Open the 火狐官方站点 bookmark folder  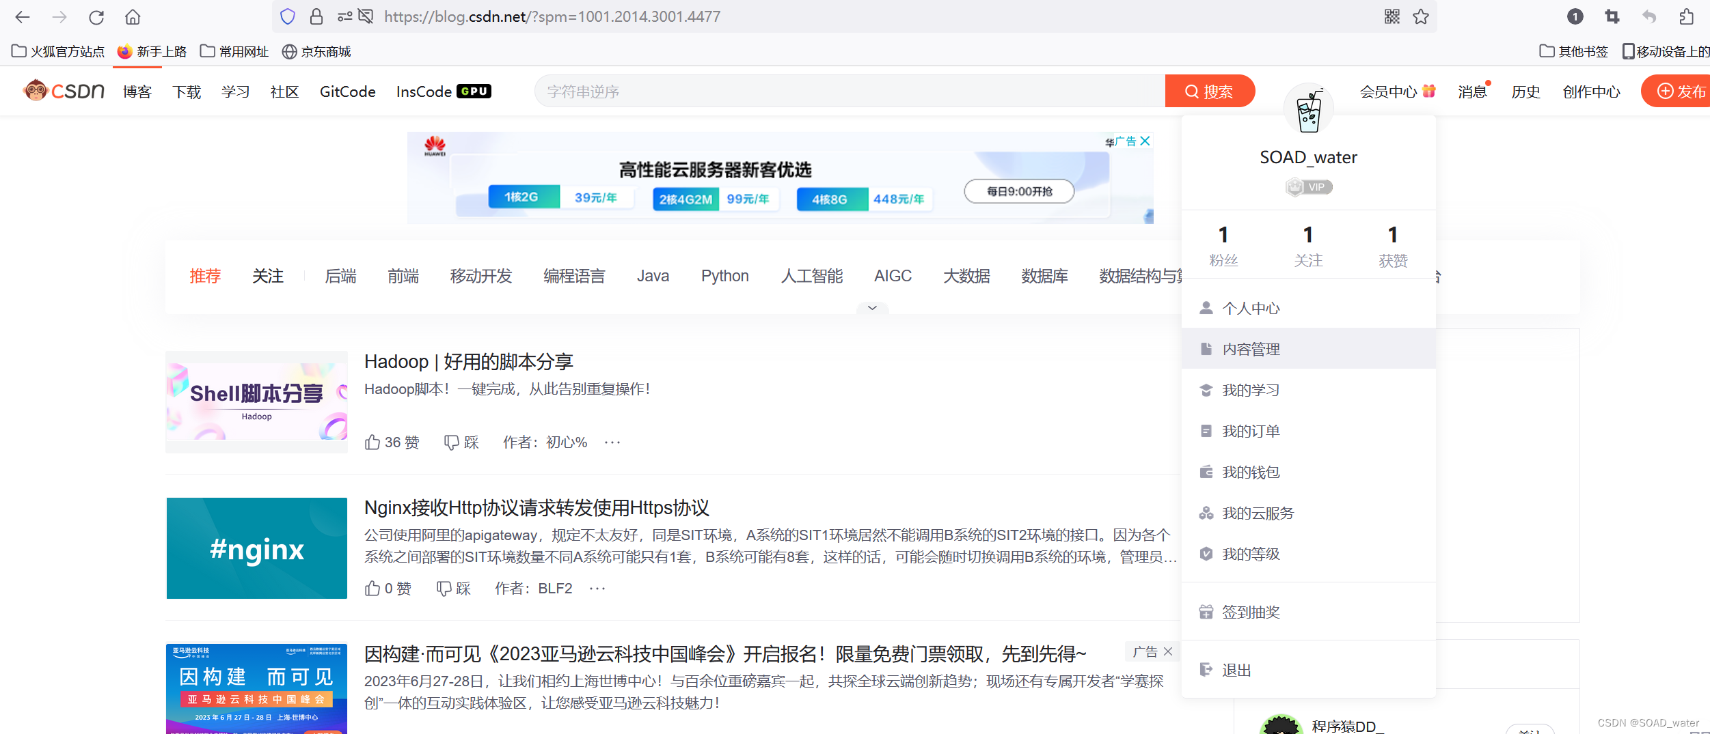click(x=58, y=51)
